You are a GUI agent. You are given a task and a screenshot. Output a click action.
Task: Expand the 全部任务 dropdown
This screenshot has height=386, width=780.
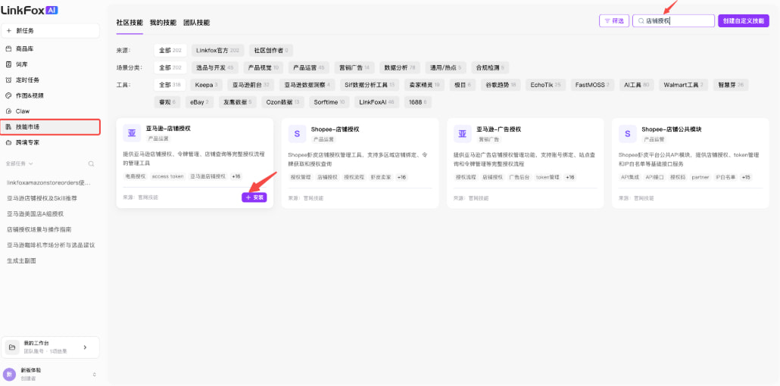[20, 163]
